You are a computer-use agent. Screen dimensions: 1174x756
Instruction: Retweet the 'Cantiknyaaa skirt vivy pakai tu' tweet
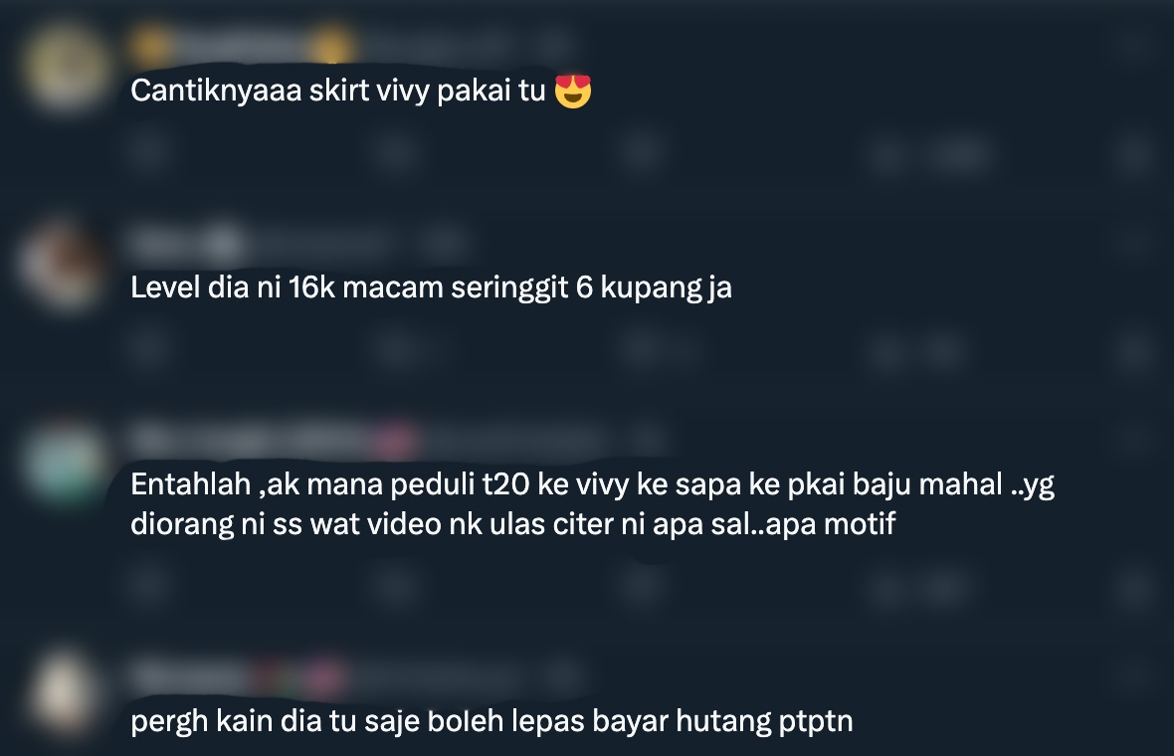396,152
